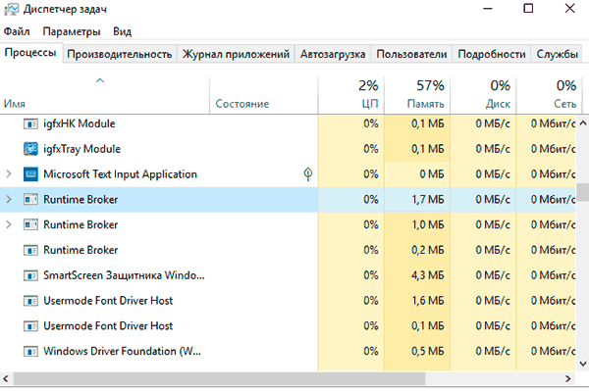Click the Windows Driver Foundation process icon
The image size is (589, 391).
(30, 351)
